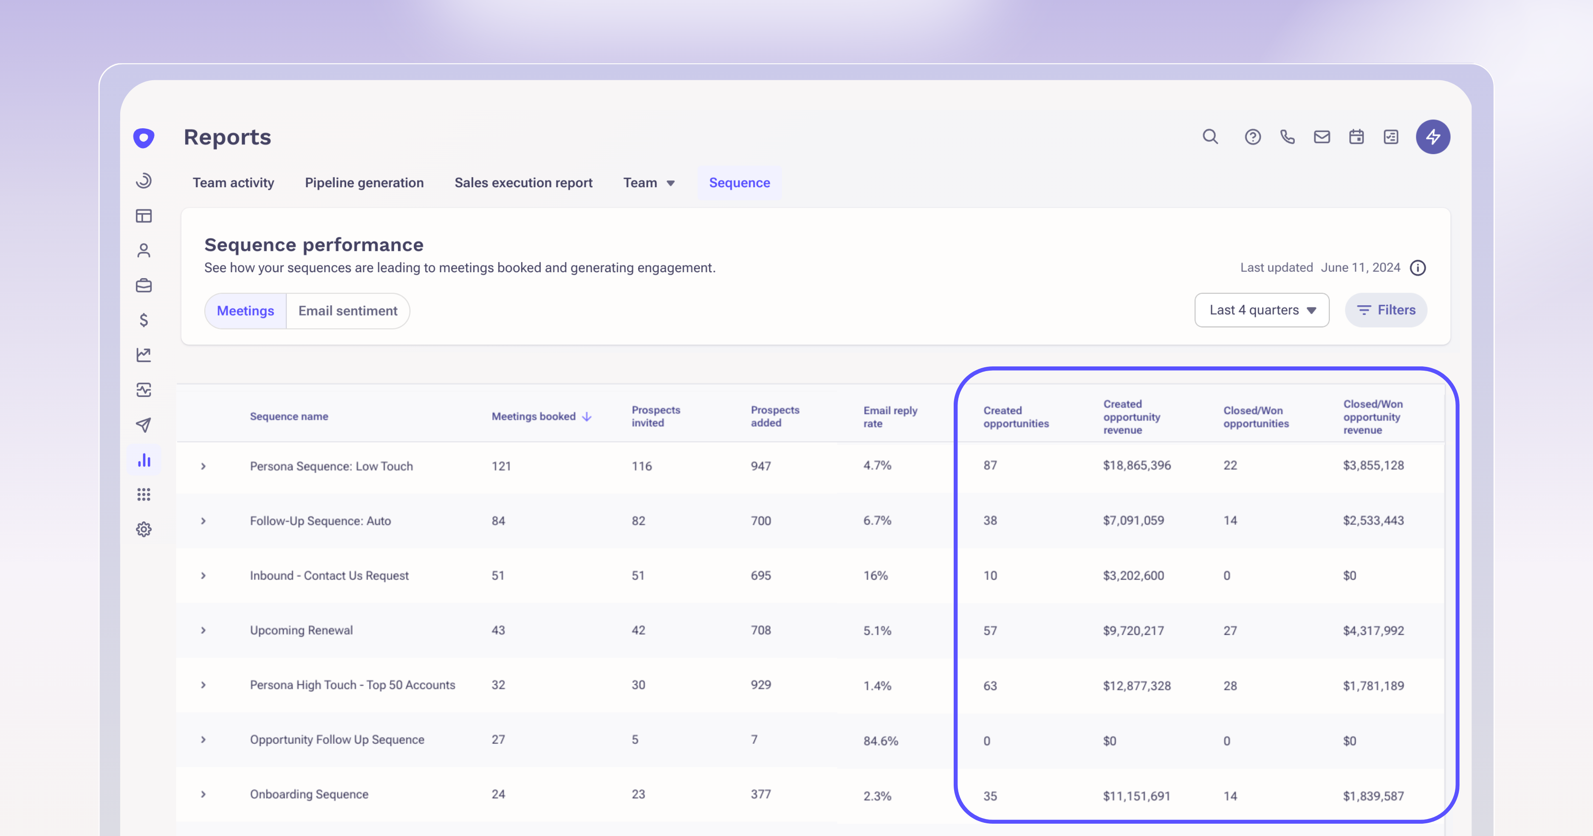Image resolution: width=1593 pixels, height=836 pixels.
Task: Expand the Persona Sequence: Low Touch row
Action: pos(204,467)
